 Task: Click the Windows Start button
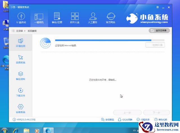pyautogui.click(x=4, y=130)
